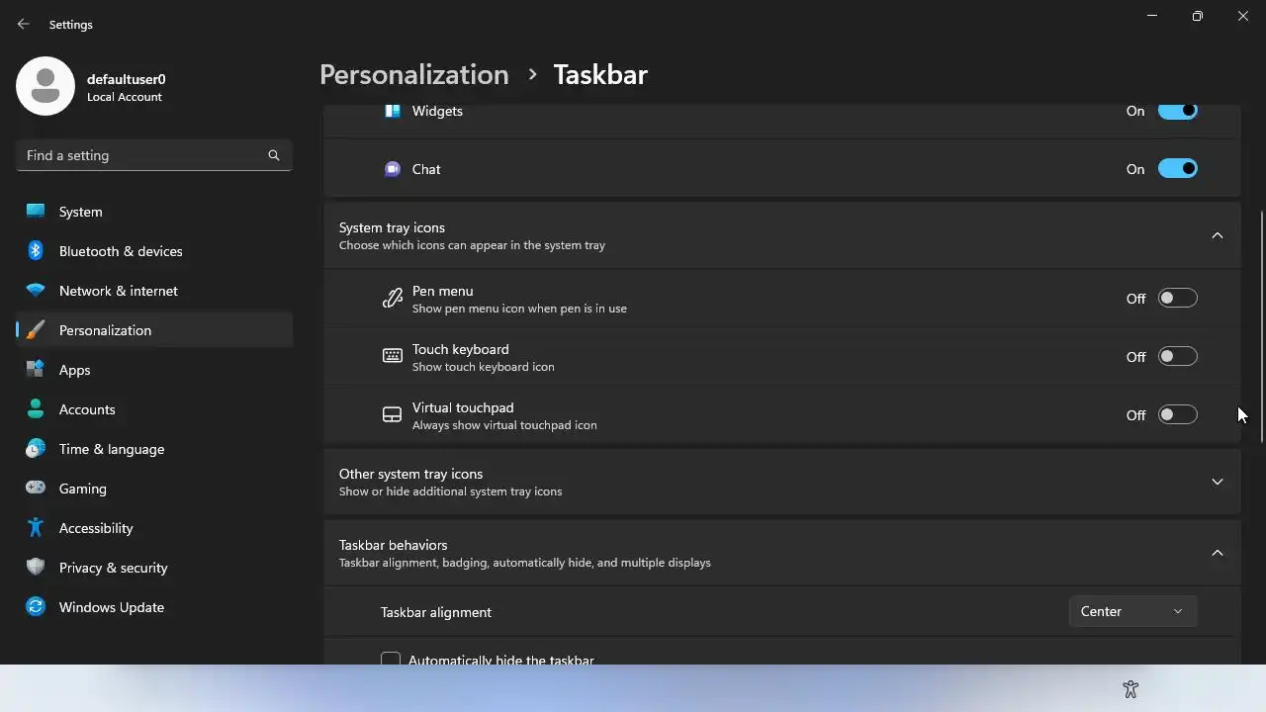Click the Bluetooth & devices icon
The width and height of the screenshot is (1266, 712).
[x=36, y=251]
